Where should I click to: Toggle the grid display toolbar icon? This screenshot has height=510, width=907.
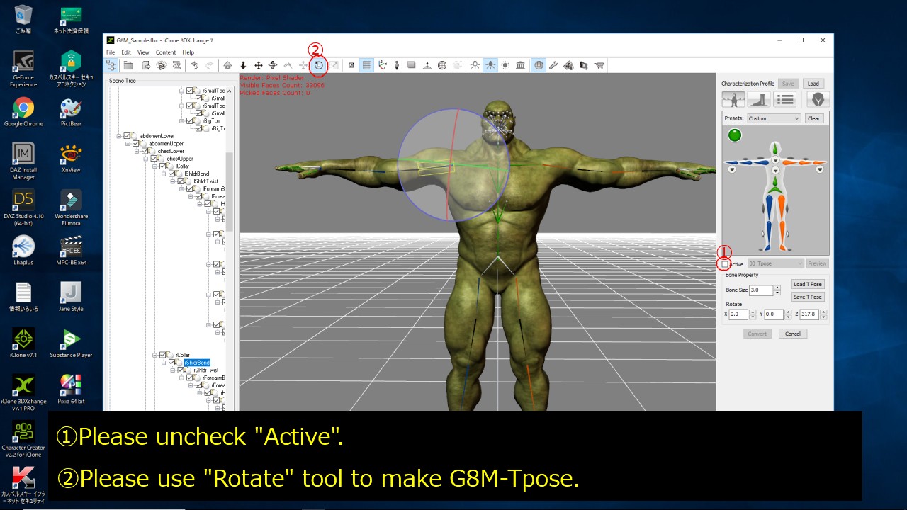tap(367, 66)
